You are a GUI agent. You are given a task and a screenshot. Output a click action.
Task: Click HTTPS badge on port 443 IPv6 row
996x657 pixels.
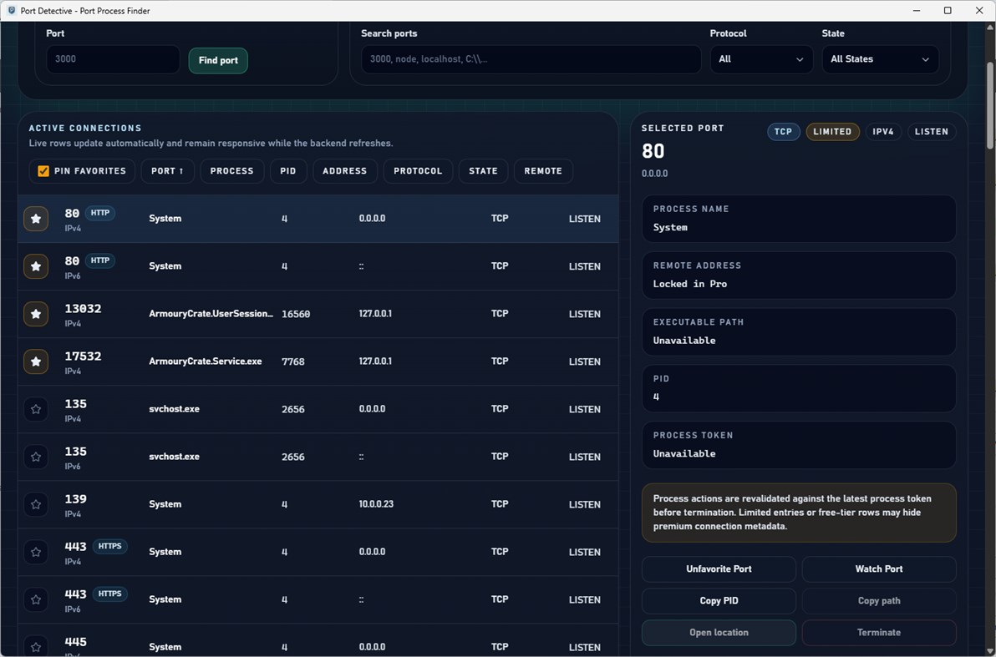[x=110, y=594]
